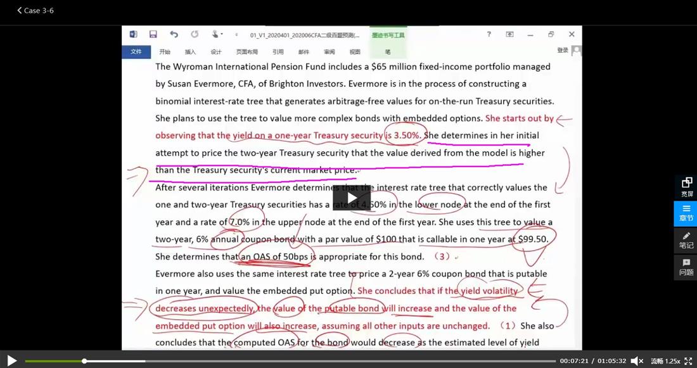Image resolution: width=697 pixels, height=368 pixels.
Task: Open the 1.25x playback speed selector
Action: tap(672, 361)
